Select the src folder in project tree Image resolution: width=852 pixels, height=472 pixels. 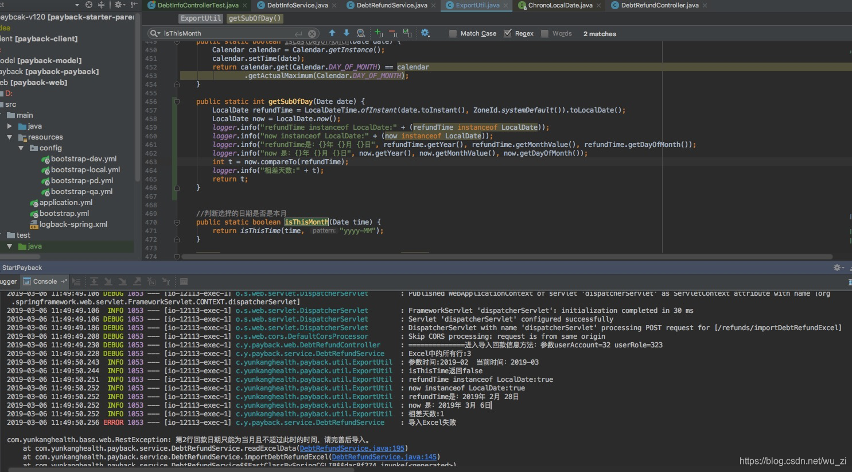10,105
